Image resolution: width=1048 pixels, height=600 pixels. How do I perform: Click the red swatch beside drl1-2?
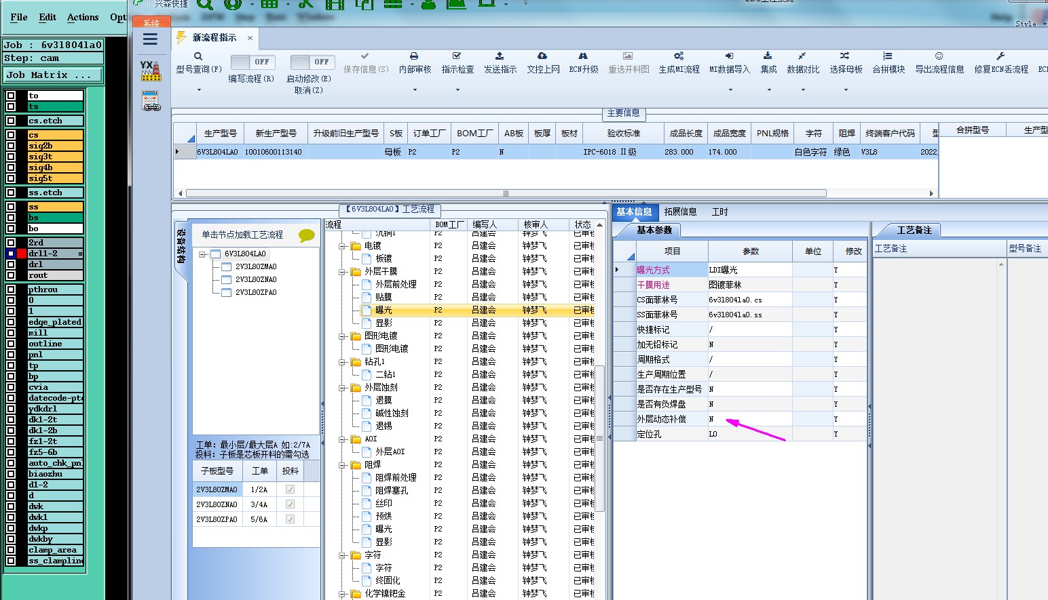click(22, 254)
